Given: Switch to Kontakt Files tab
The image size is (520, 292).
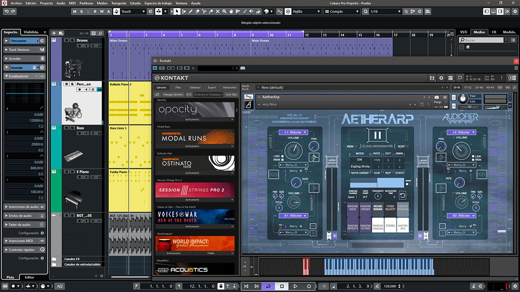Looking at the screenshot, I should (x=178, y=87).
